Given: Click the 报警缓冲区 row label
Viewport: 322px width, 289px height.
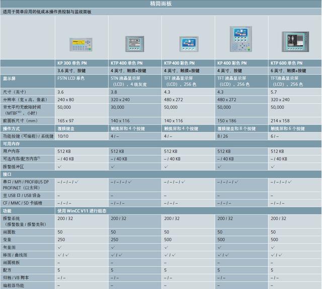Looking at the screenshot, I should coord(14,167).
